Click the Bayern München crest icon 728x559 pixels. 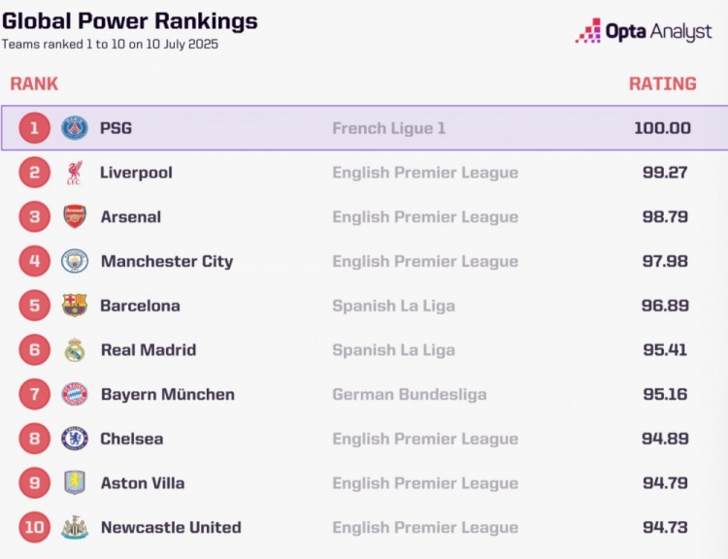click(75, 394)
